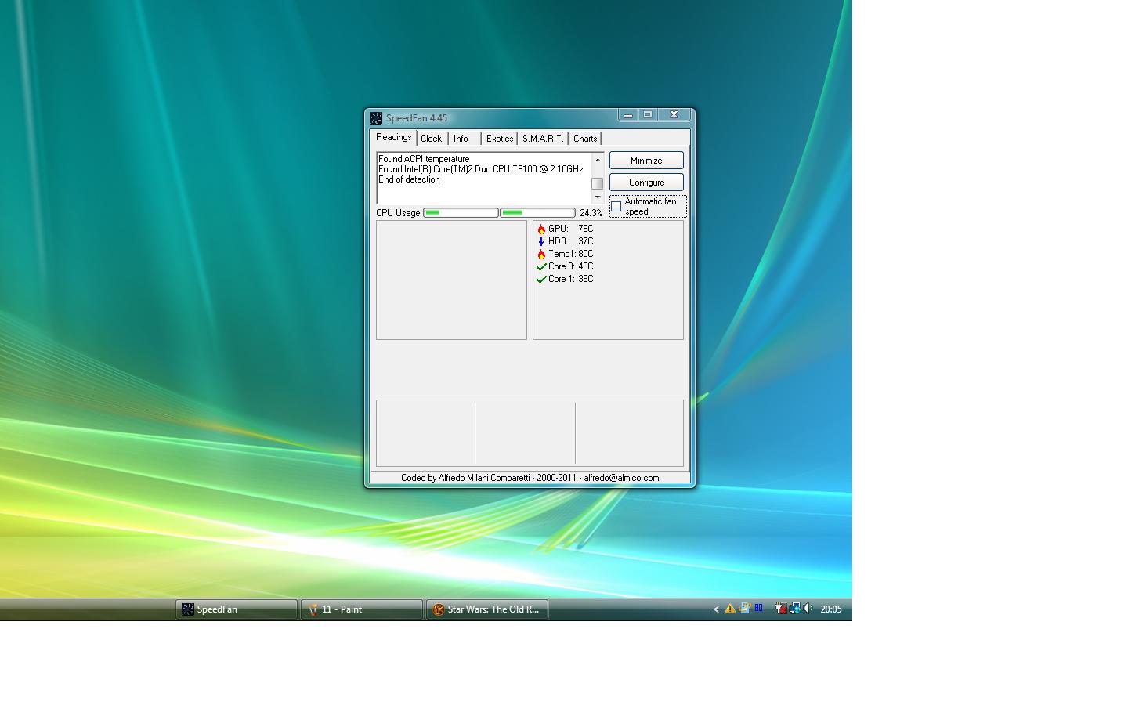Switch to SpeedFan taskbar button
Viewport: 1128px width, 705px height.
[237, 609]
